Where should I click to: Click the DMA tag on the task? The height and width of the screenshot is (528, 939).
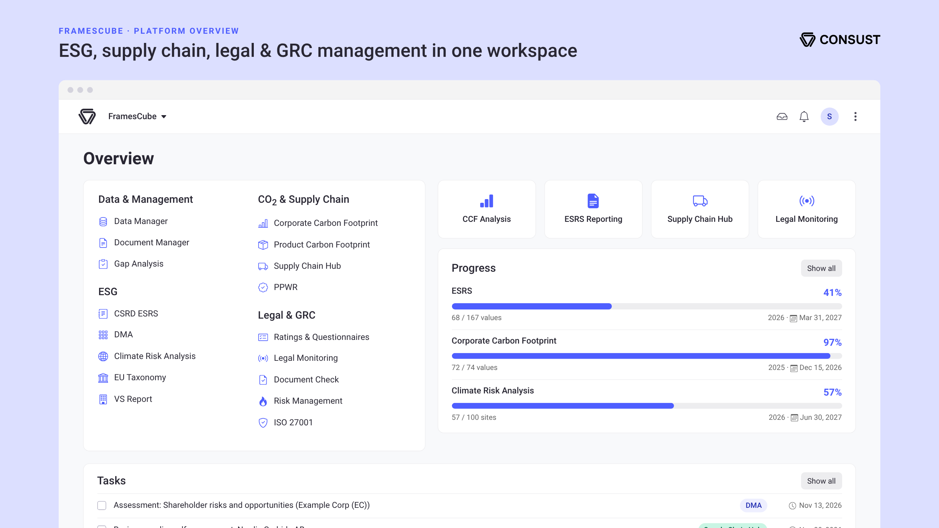click(x=753, y=506)
